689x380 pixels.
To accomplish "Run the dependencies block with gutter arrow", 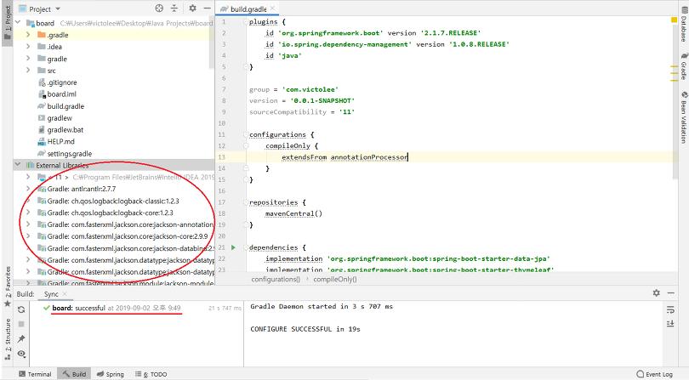I will (233, 247).
